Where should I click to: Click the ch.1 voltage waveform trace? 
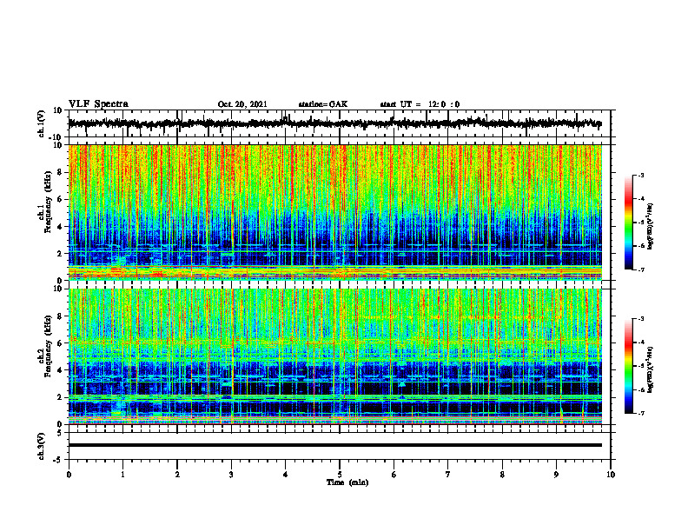click(x=334, y=123)
